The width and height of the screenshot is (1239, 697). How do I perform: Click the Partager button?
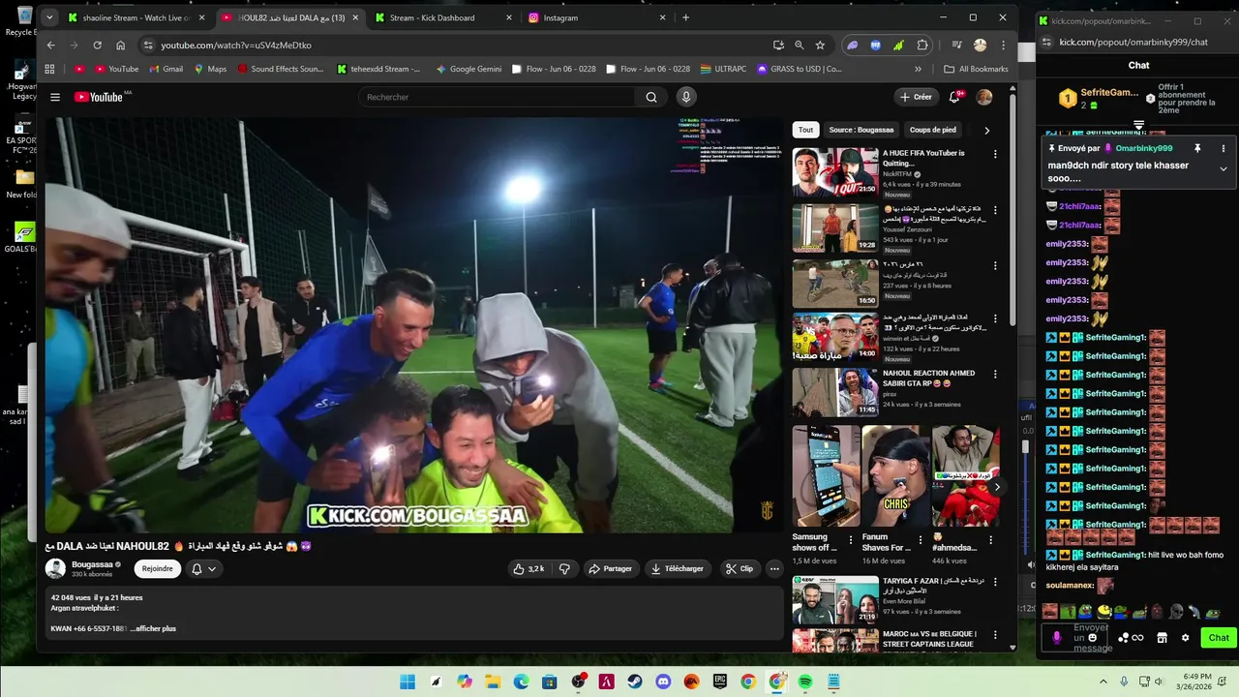point(611,569)
